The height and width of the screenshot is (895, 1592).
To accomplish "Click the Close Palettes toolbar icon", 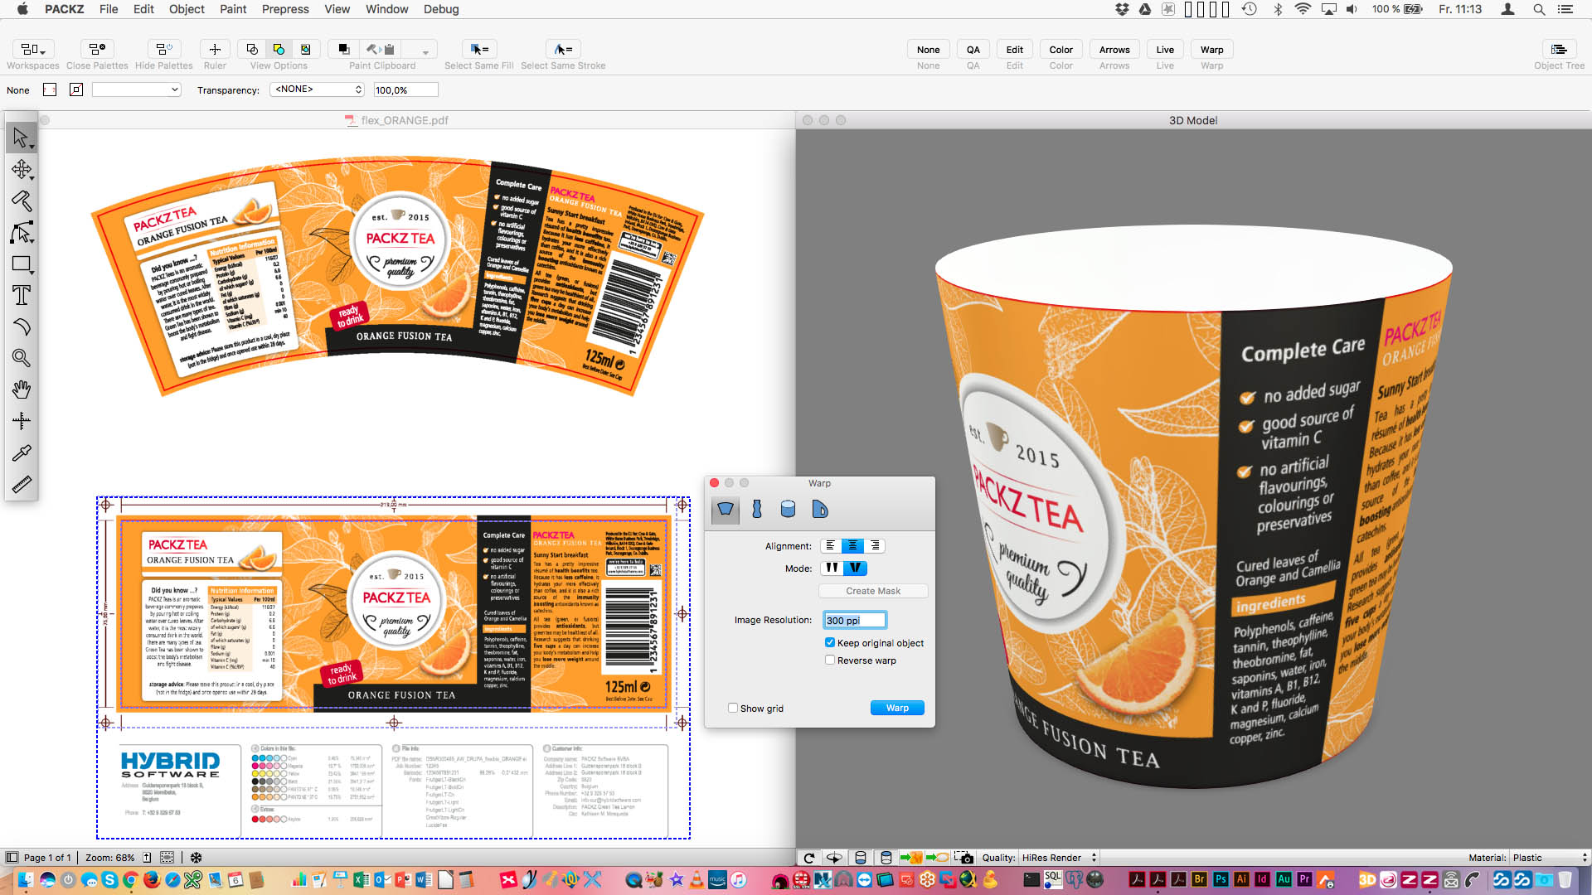I will (97, 49).
